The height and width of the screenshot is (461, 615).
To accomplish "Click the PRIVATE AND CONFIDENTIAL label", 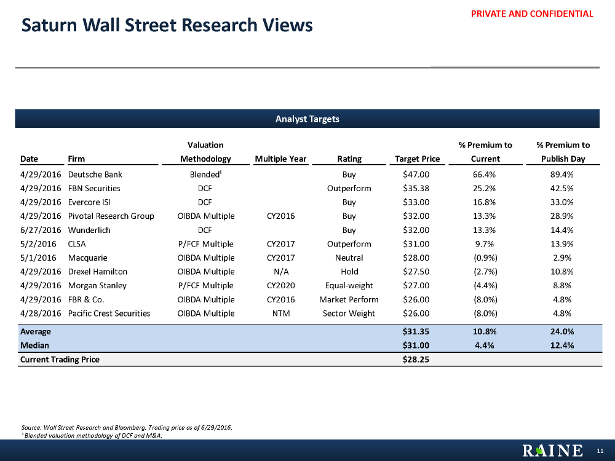I will [x=532, y=14].
